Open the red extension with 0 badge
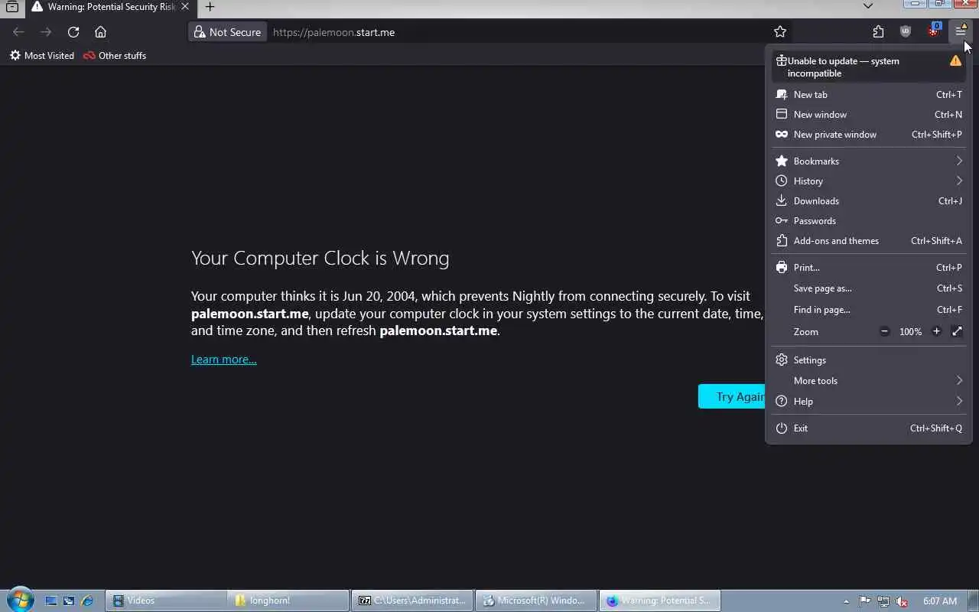 (x=933, y=31)
